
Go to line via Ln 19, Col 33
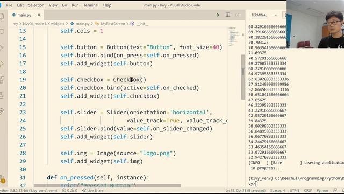click(245, 190)
